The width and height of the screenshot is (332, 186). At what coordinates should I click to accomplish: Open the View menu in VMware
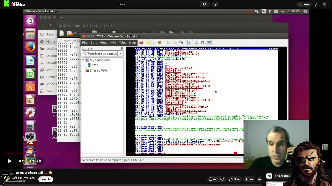(103, 43)
